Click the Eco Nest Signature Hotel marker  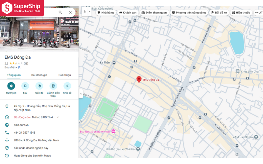[x=113, y=132]
